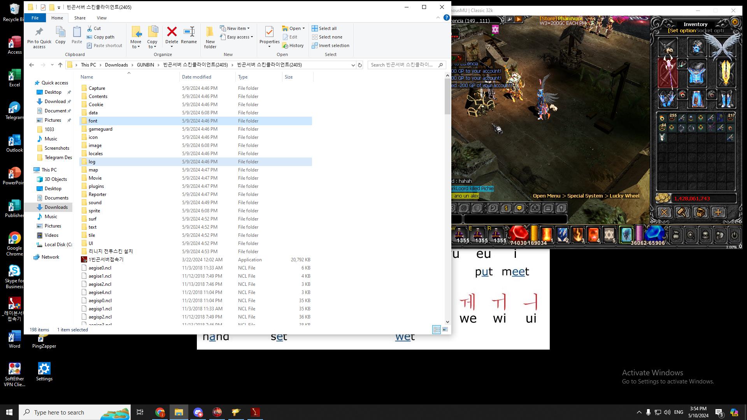Click the red Delete X icon
The width and height of the screenshot is (747, 420).
click(x=172, y=31)
